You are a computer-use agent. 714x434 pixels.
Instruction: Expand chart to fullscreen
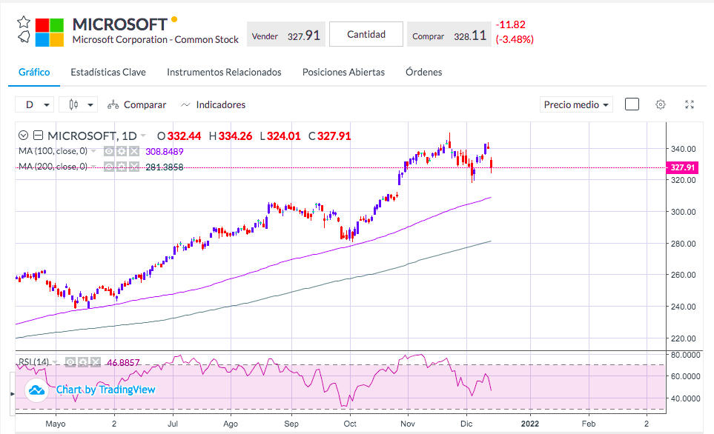click(x=690, y=104)
